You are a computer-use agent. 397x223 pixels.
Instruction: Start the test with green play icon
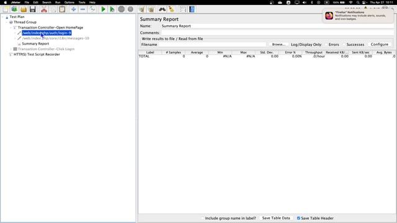pyautogui.click(x=103, y=9)
